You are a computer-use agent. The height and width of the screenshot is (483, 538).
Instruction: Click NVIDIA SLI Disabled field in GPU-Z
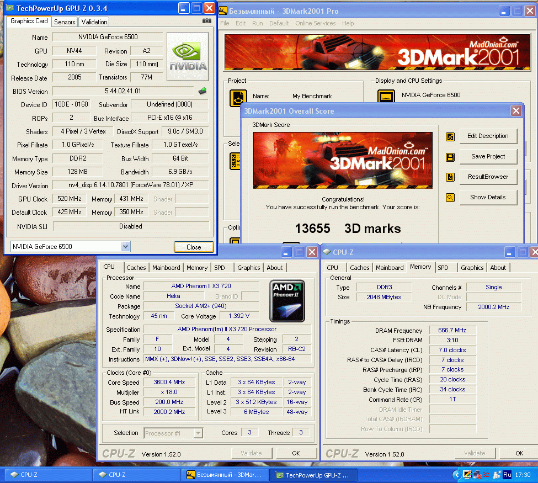coord(131,226)
